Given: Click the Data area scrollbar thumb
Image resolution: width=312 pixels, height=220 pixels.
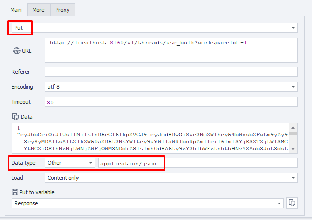Looking at the screenshot, I should (x=293, y=133).
